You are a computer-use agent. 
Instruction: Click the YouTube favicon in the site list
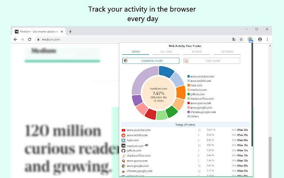point(123,130)
